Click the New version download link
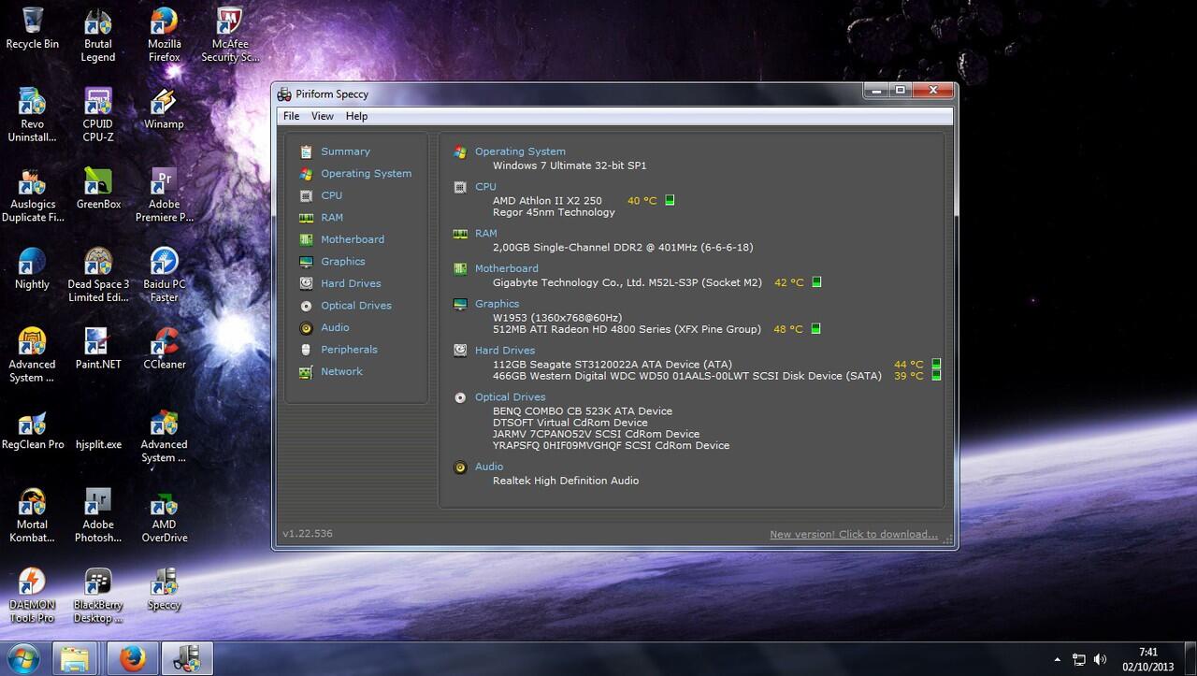1197x676 pixels. point(854,535)
